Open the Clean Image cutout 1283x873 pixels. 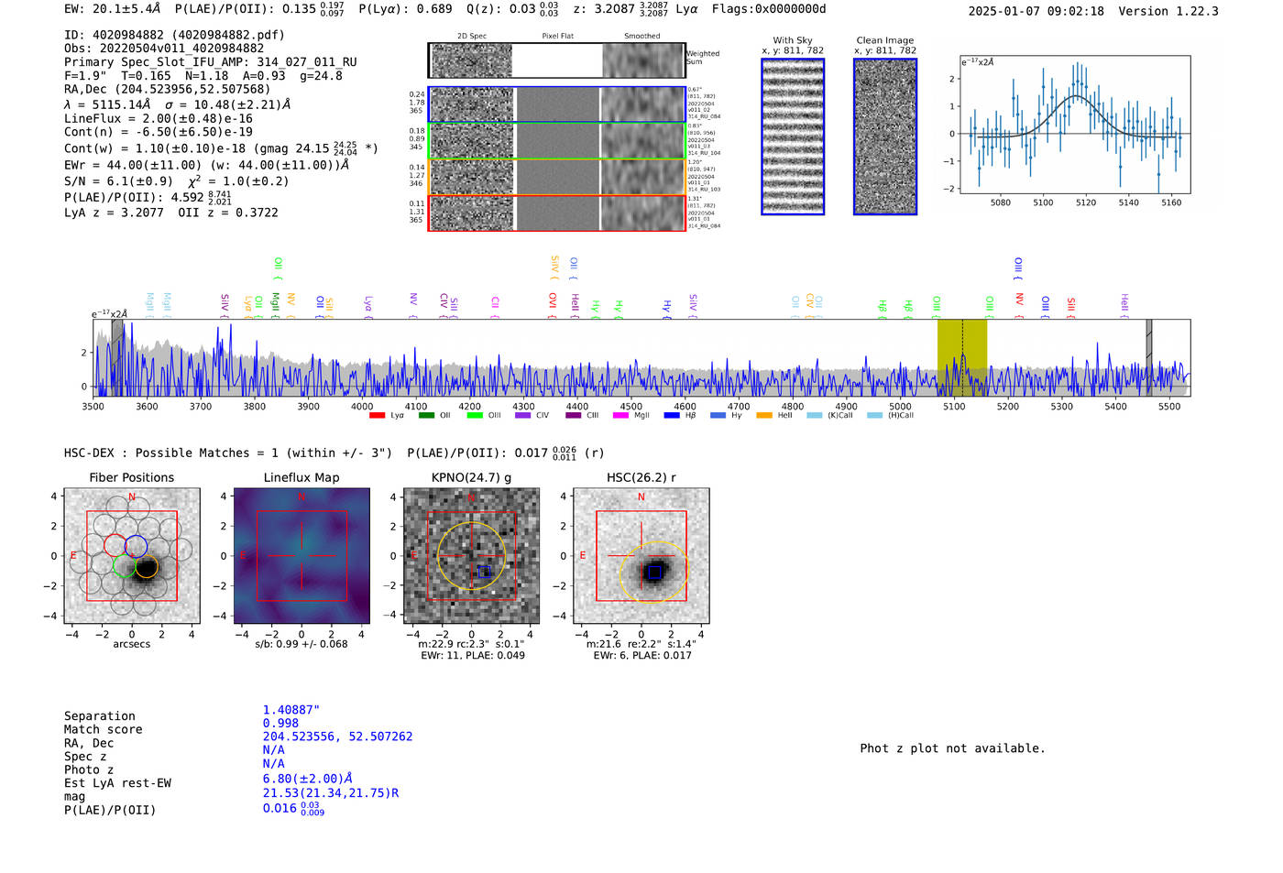(885, 136)
